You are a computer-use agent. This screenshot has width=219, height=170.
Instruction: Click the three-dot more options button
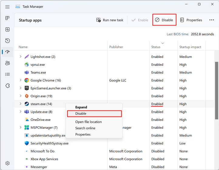click(211, 20)
